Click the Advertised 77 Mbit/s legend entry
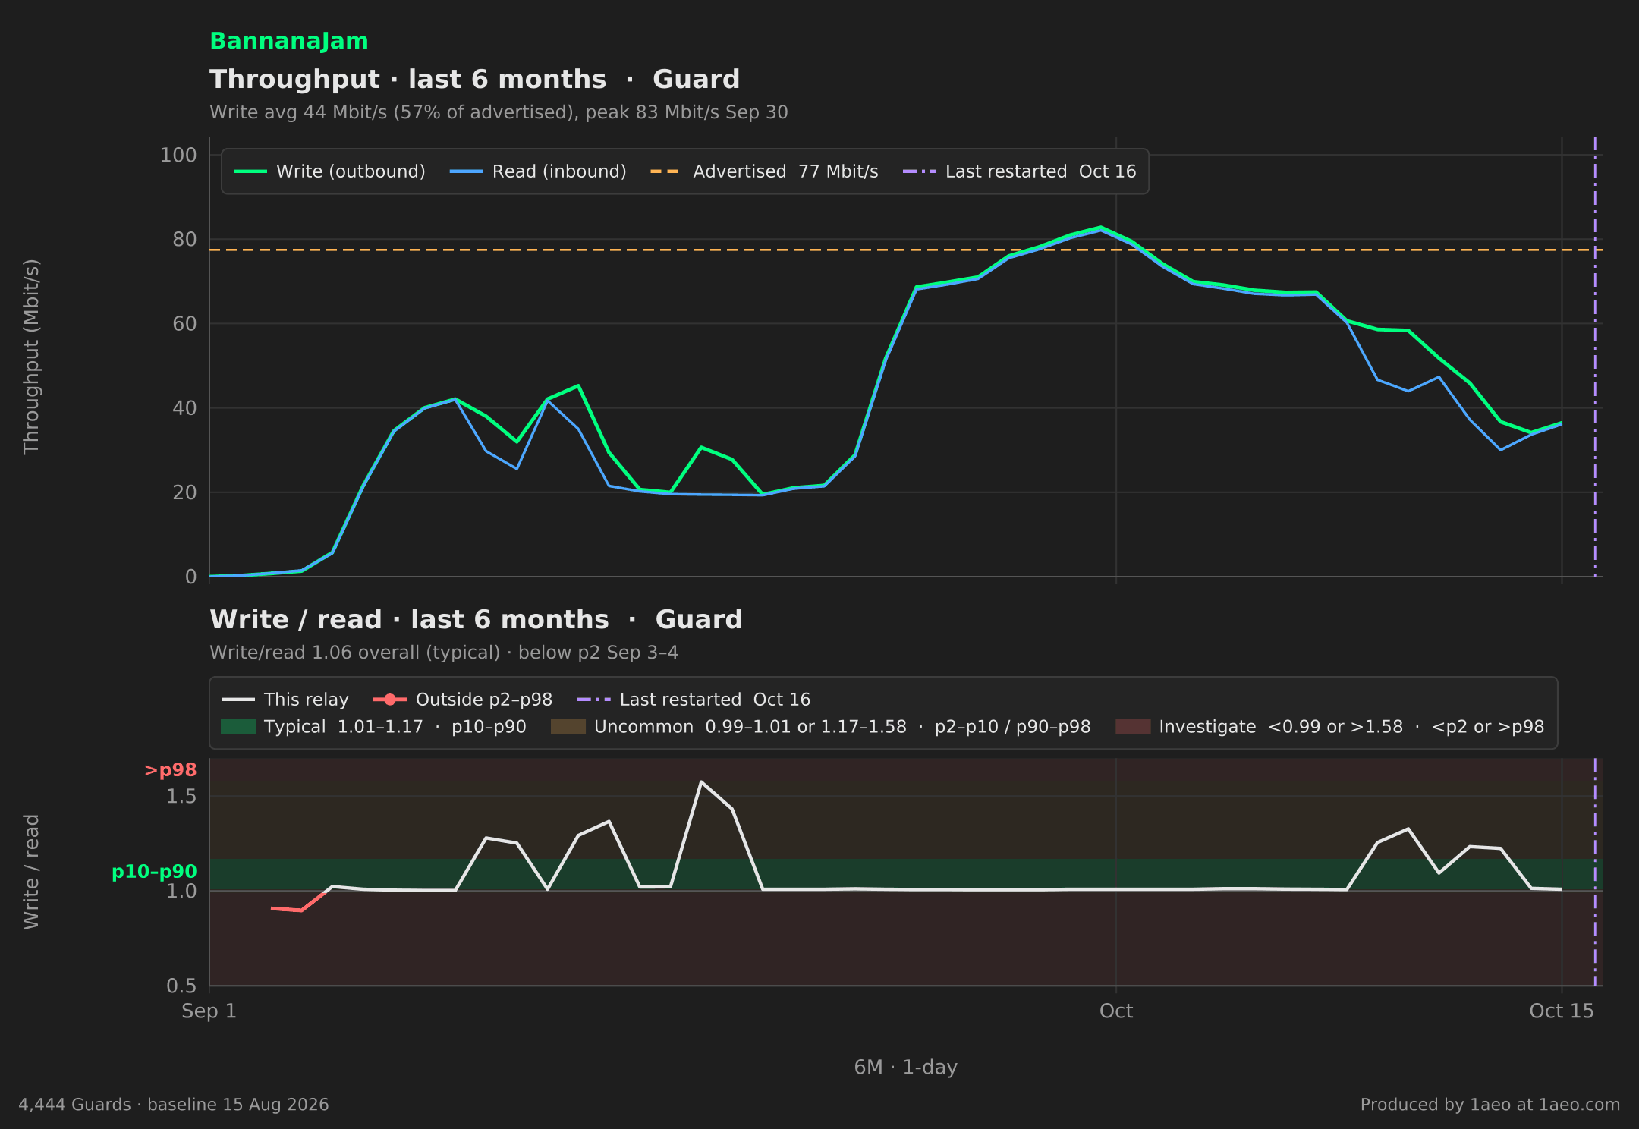Viewport: 1639px width, 1129px height. tap(764, 171)
